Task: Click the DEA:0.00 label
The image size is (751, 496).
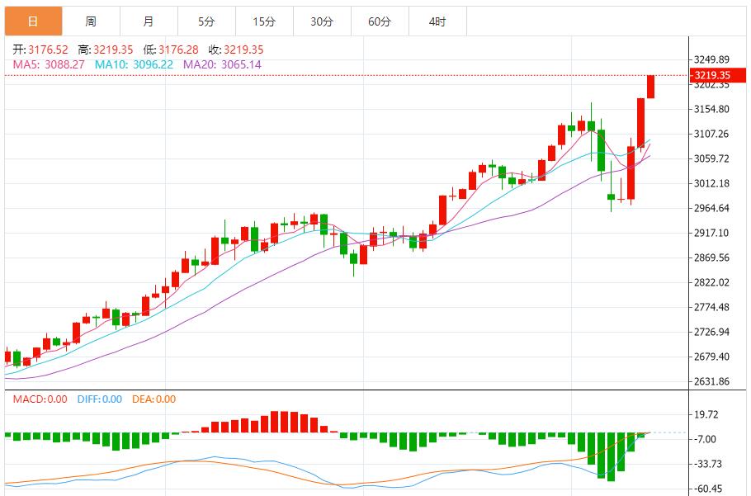Action: [x=154, y=399]
